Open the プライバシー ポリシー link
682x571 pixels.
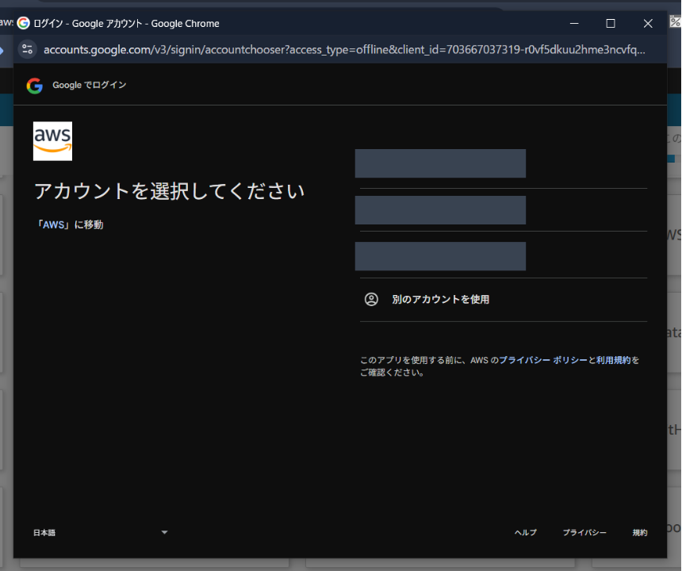542,360
